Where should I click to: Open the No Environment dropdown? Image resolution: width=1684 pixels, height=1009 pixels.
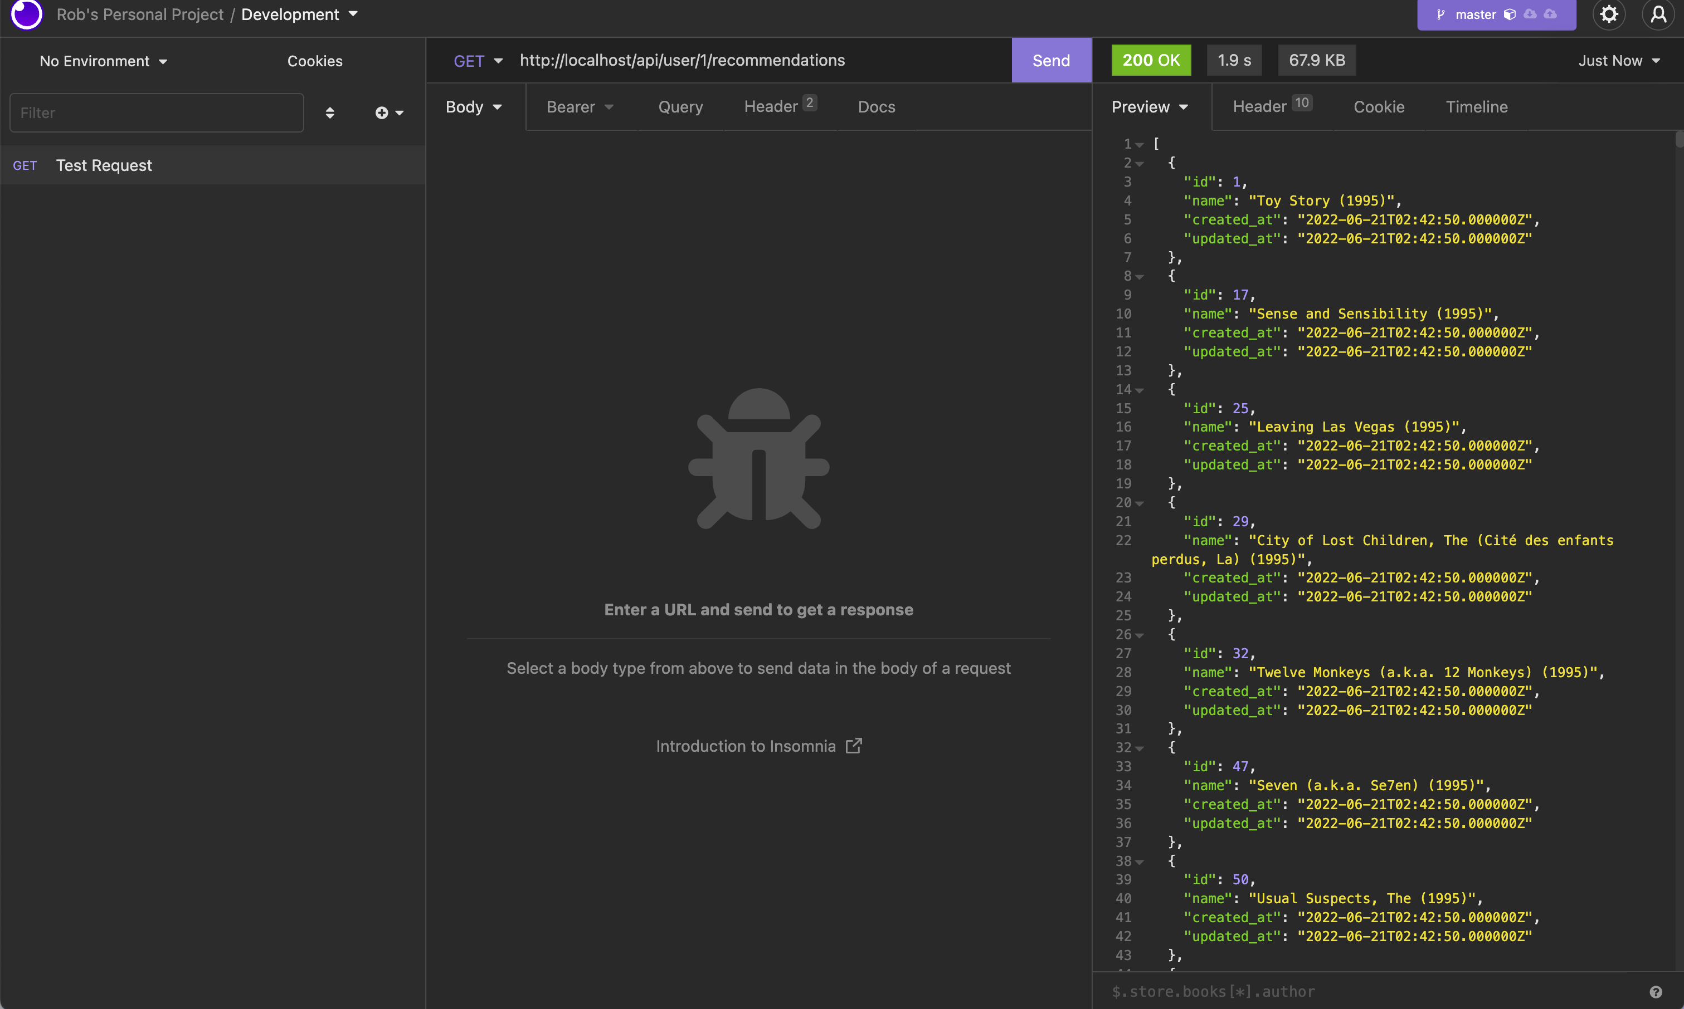coord(102,61)
